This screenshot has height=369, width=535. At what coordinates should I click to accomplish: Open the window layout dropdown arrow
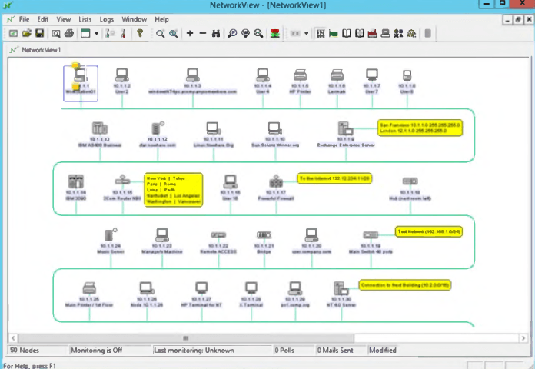point(96,34)
